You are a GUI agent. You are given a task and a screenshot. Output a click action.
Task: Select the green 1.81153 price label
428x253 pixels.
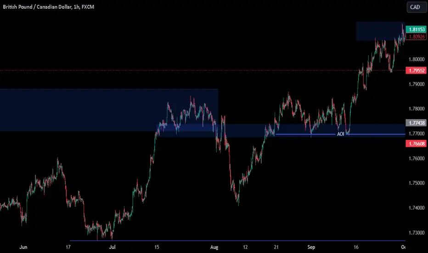point(416,29)
